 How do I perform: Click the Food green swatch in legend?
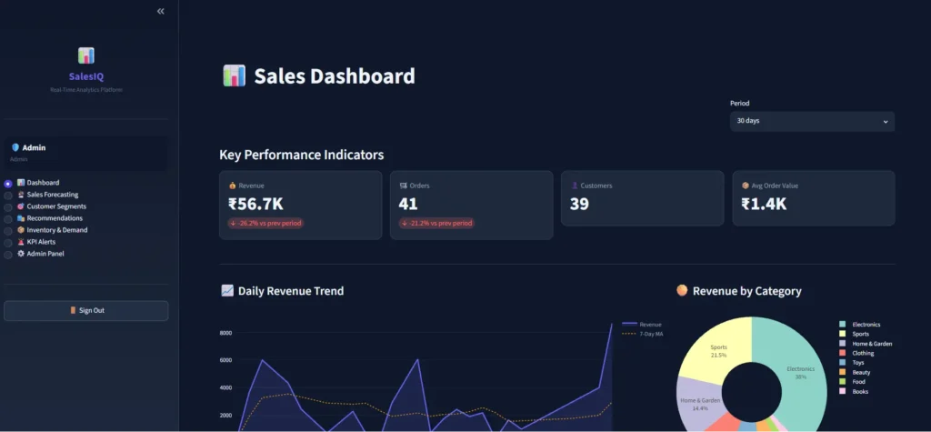click(x=842, y=381)
